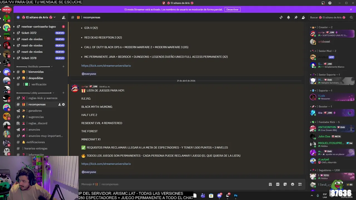Open Microsoft Teams taskbar icon

(x=203, y=196)
